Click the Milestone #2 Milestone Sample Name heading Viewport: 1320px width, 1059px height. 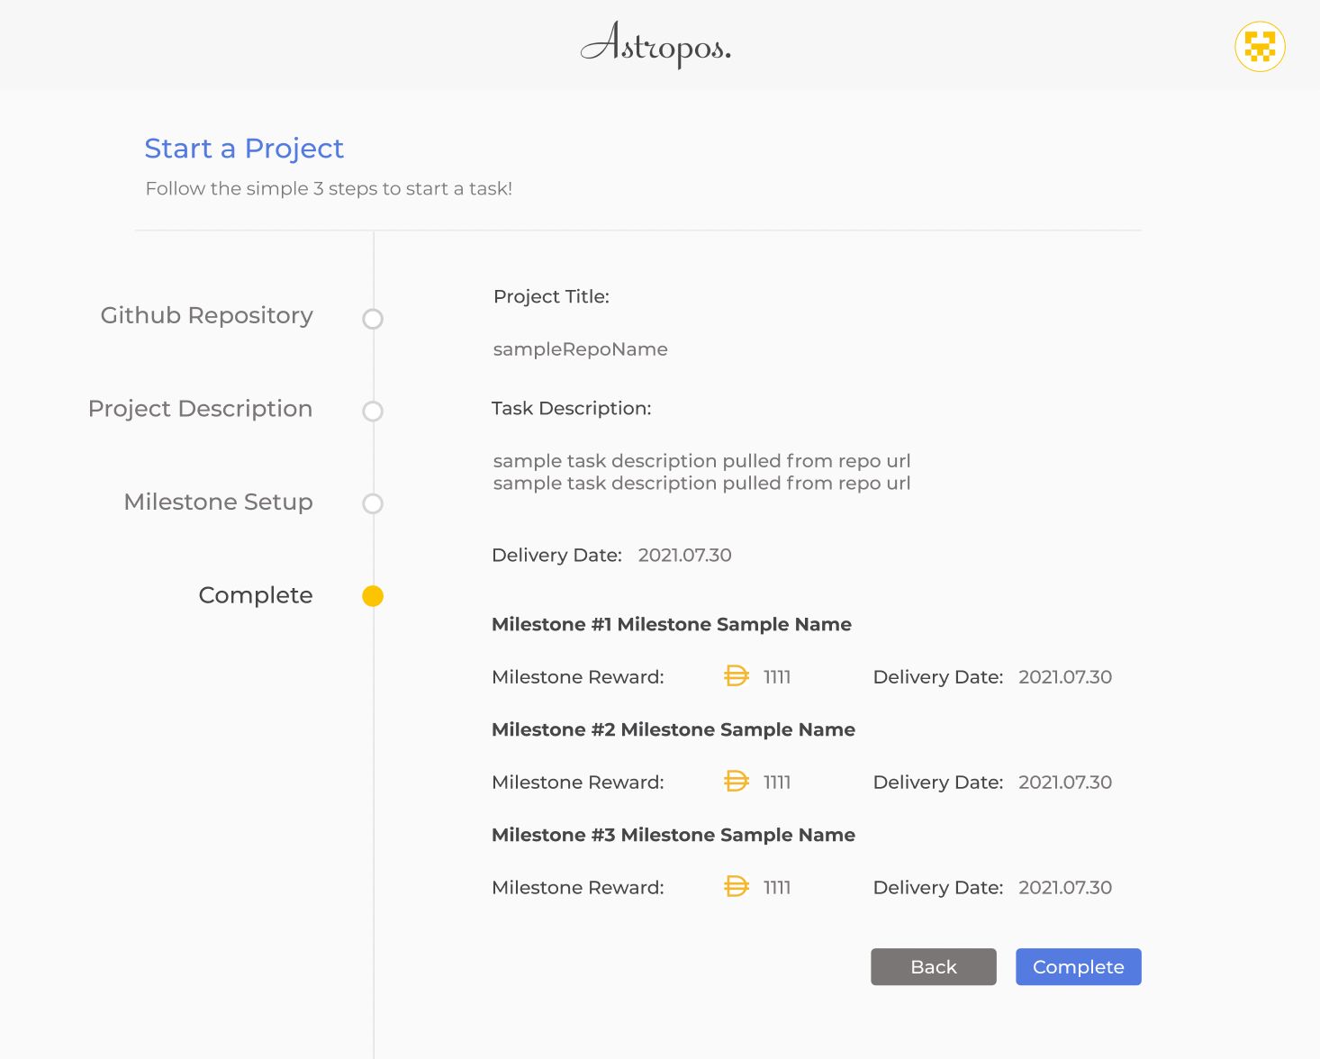click(x=674, y=730)
